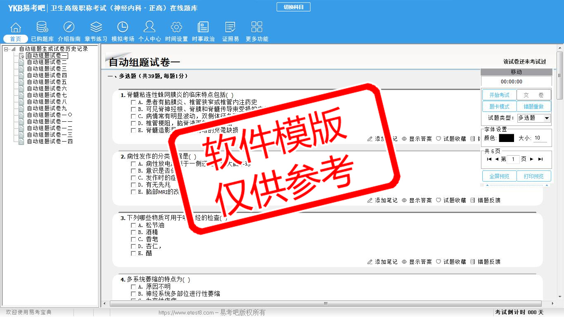
Task: Check the 香皂 option
Action: coord(133,239)
